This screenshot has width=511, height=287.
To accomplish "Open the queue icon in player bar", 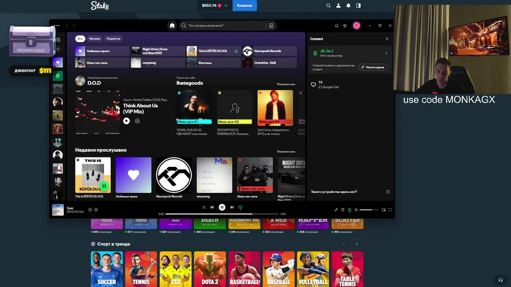I will (343, 210).
